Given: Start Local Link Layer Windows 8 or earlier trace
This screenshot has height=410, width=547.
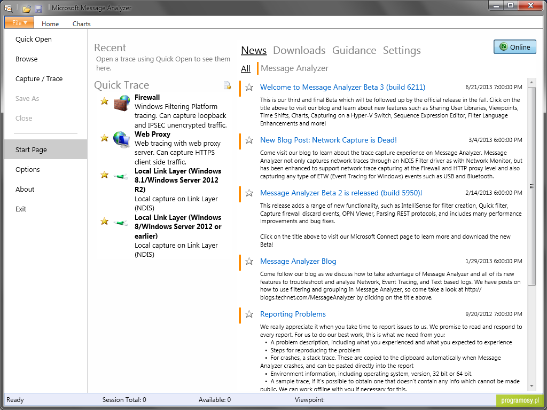Looking at the screenshot, I should pyautogui.click(x=178, y=226).
